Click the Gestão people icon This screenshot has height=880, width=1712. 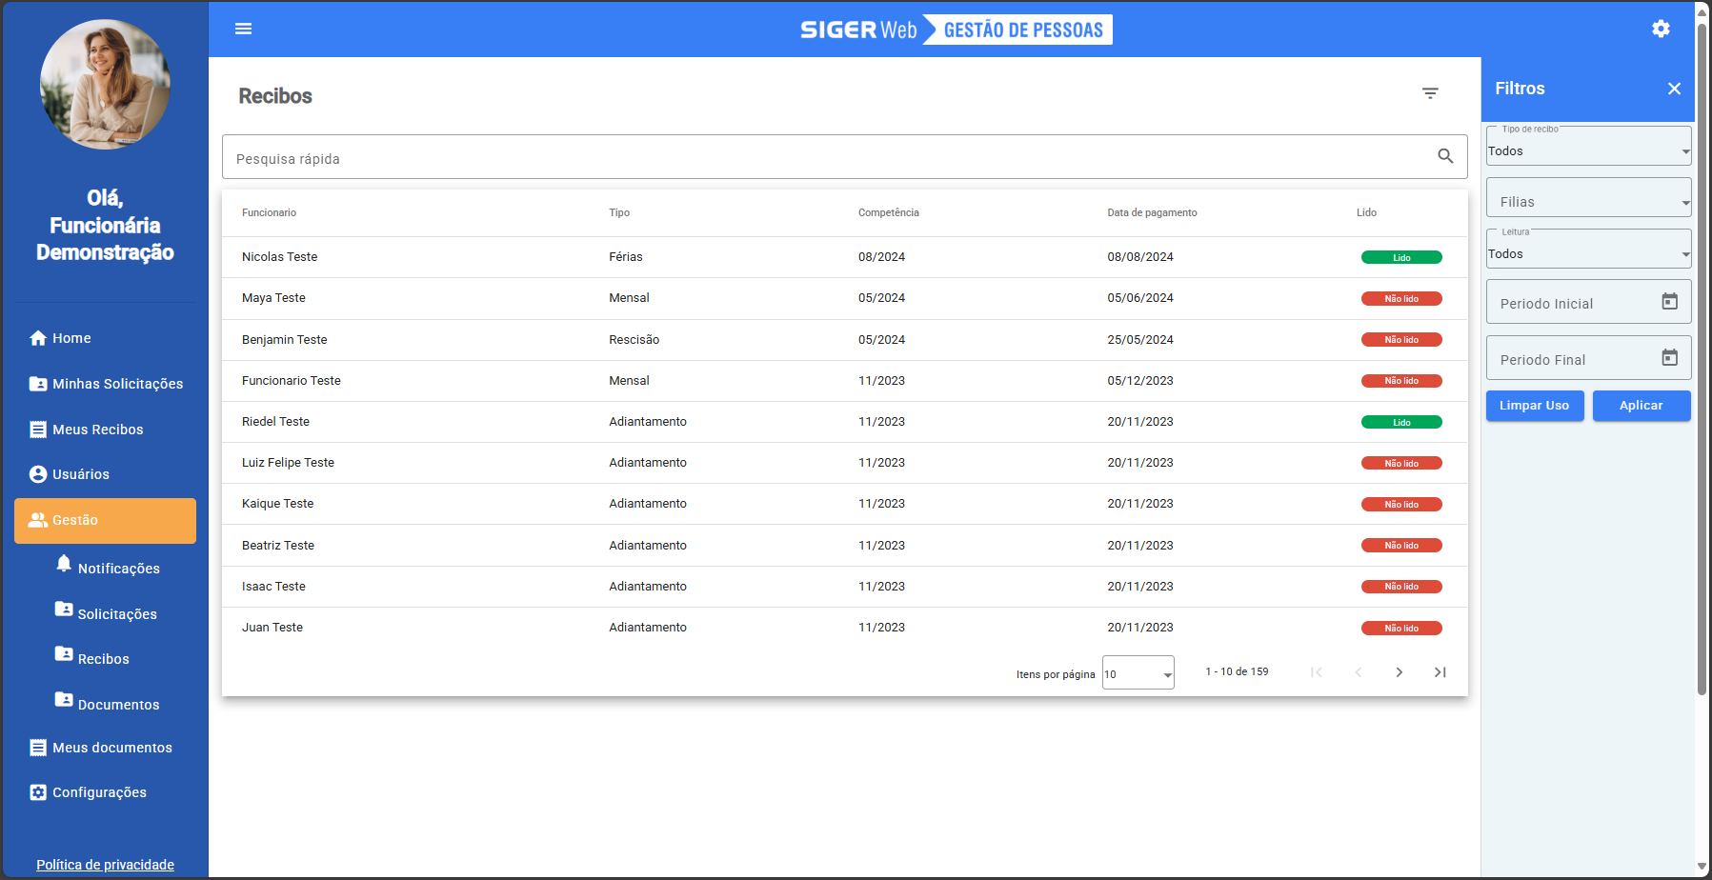point(38,520)
